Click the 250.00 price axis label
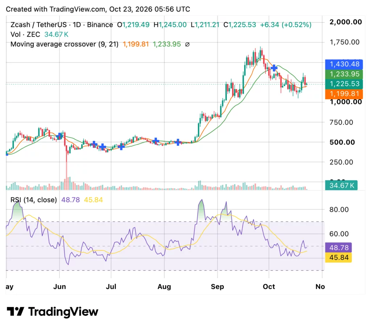 341,162
